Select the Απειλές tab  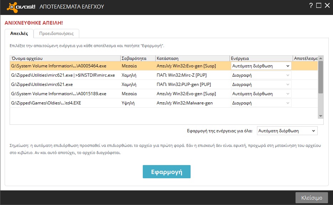(x=19, y=34)
